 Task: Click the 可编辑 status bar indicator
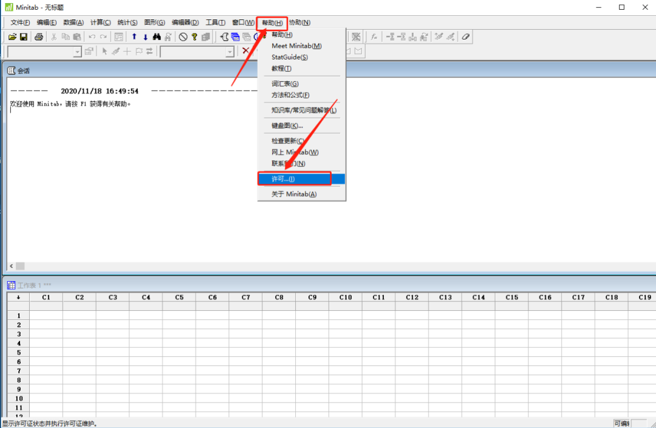point(622,423)
